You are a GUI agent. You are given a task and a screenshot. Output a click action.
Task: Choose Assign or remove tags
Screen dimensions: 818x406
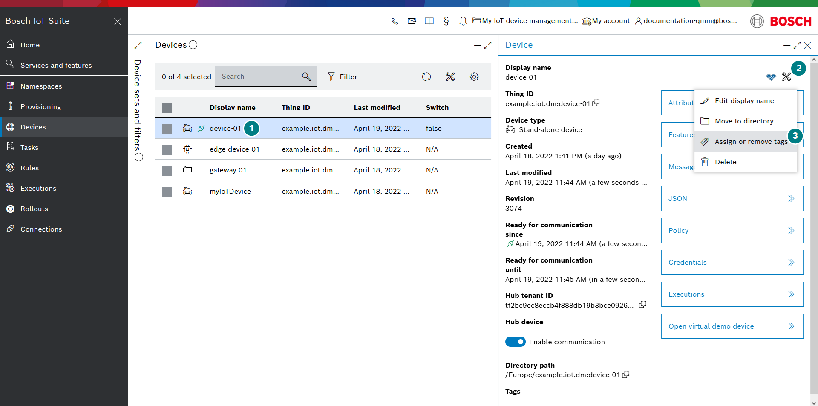click(745, 141)
